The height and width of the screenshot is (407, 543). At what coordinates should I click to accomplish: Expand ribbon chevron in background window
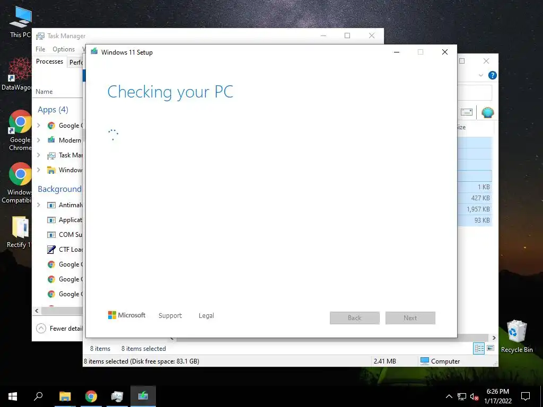(480, 75)
